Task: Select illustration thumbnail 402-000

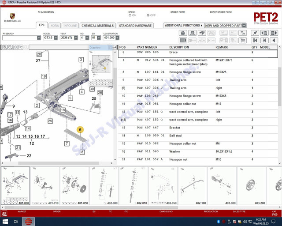Action: (x=104, y=186)
